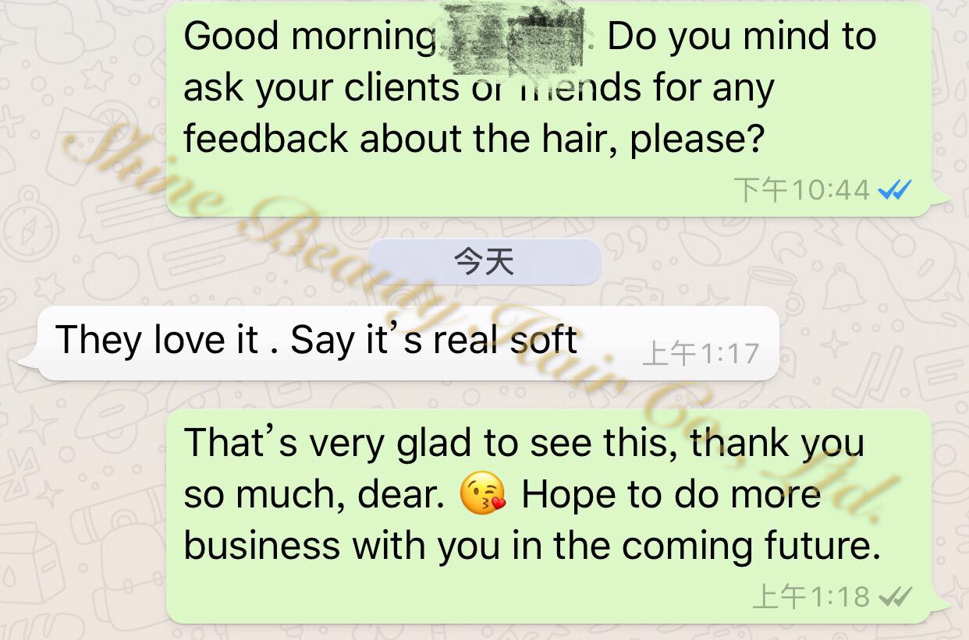Select the 今天 date separator pill
This screenshot has width=969, height=640.
click(x=484, y=262)
